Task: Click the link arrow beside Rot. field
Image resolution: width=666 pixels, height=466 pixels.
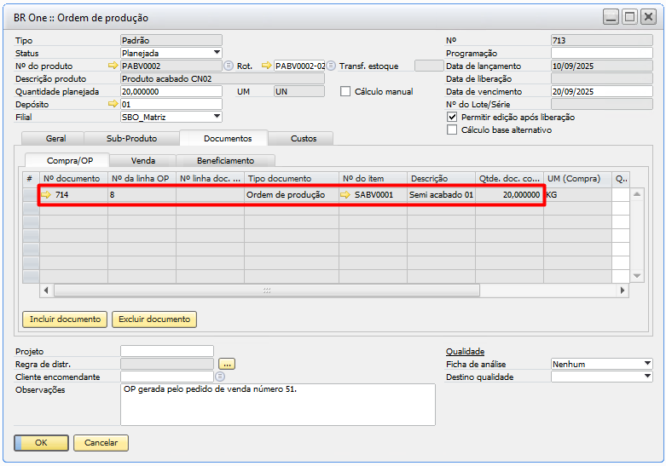Action: click(x=266, y=66)
